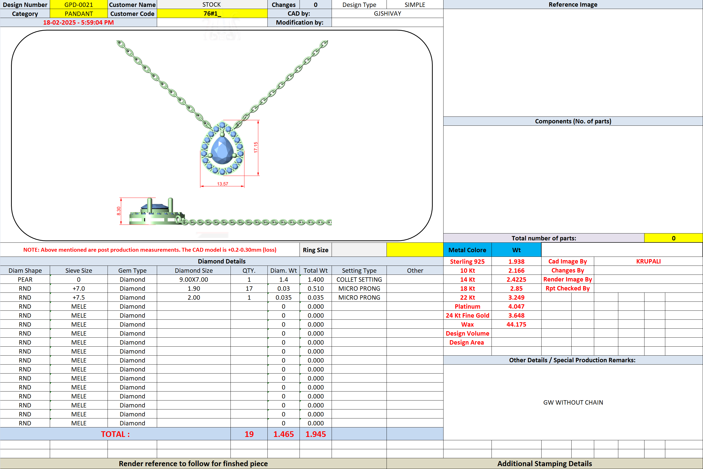Click the total weight 0.510 cell
The height and width of the screenshot is (469, 703).
click(x=316, y=288)
